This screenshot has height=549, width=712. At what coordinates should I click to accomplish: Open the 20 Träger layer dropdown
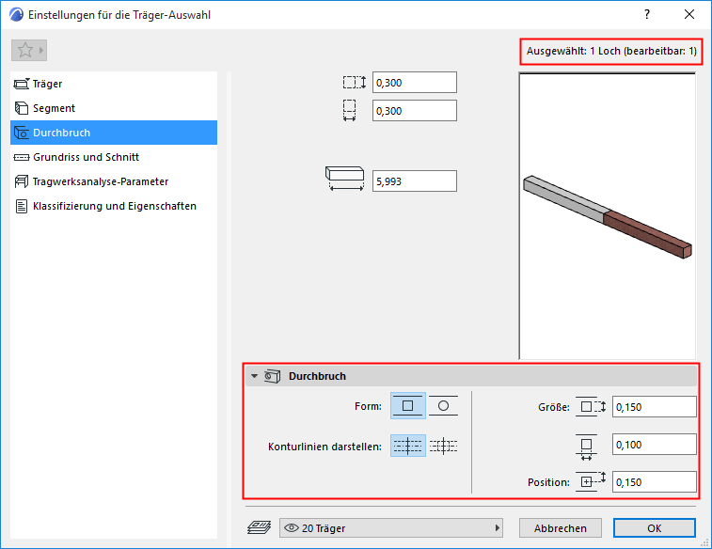[x=391, y=528]
